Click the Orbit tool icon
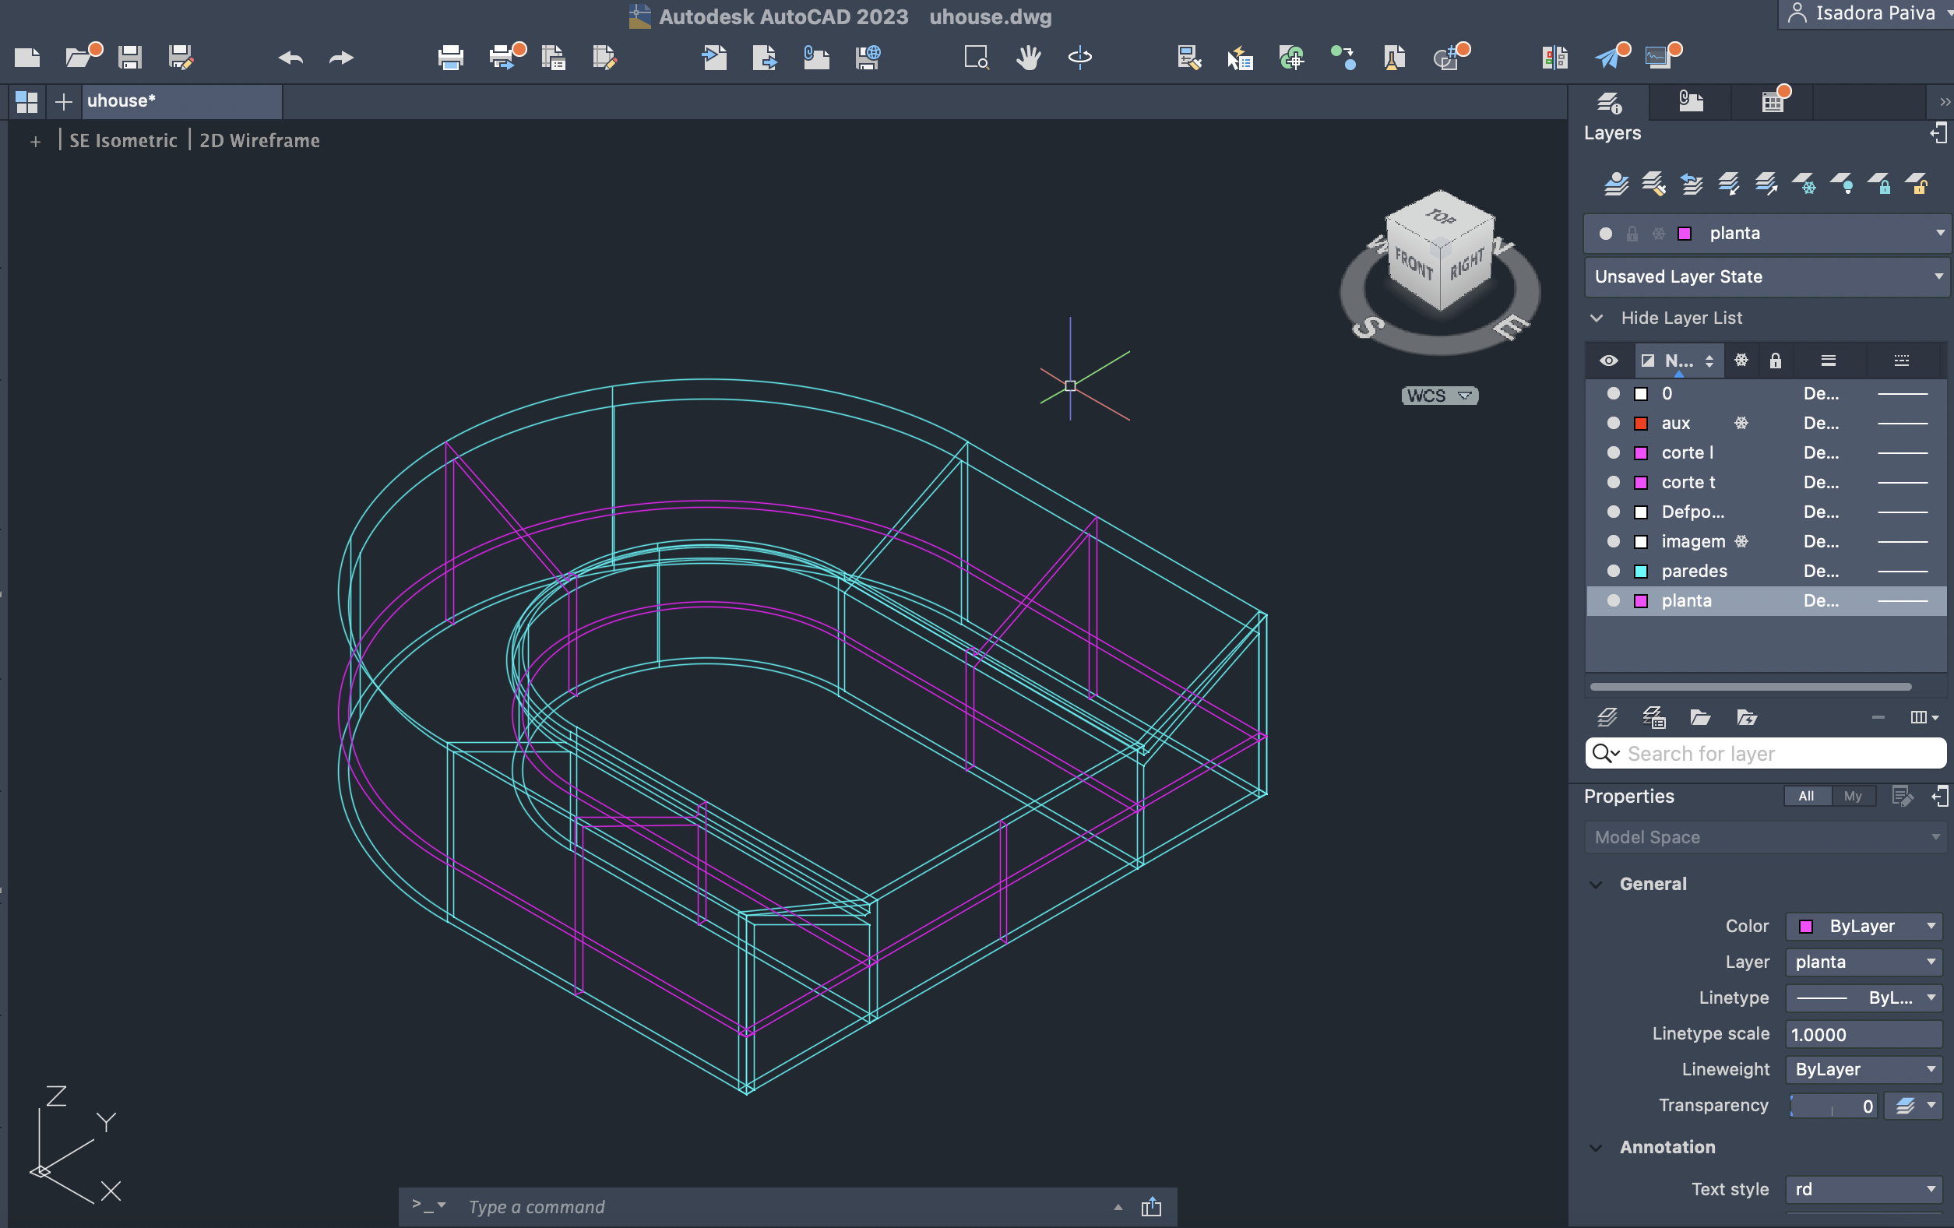Image resolution: width=1954 pixels, height=1228 pixels. [1079, 57]
